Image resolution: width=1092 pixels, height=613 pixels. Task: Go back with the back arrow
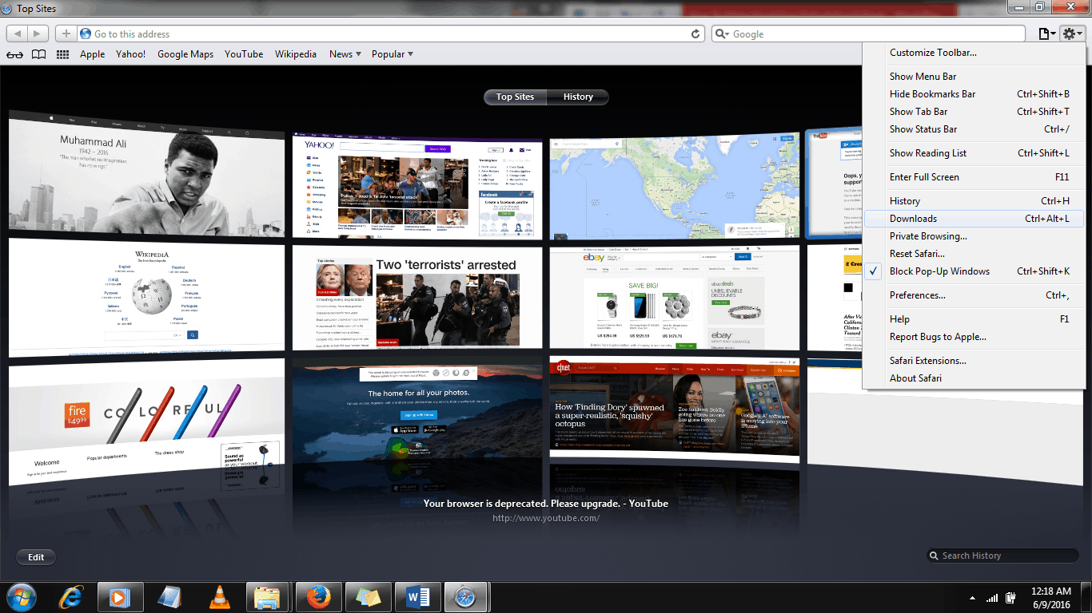click(17, 34)
